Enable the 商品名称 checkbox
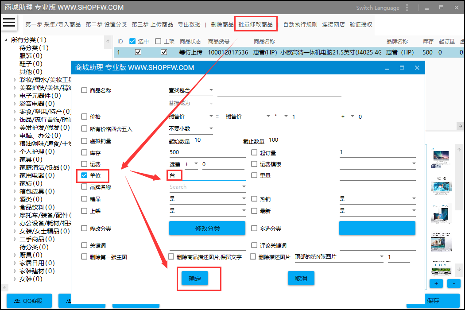Image resolution: width=465 pixels, height=310 pixels. tap(84, 90)
